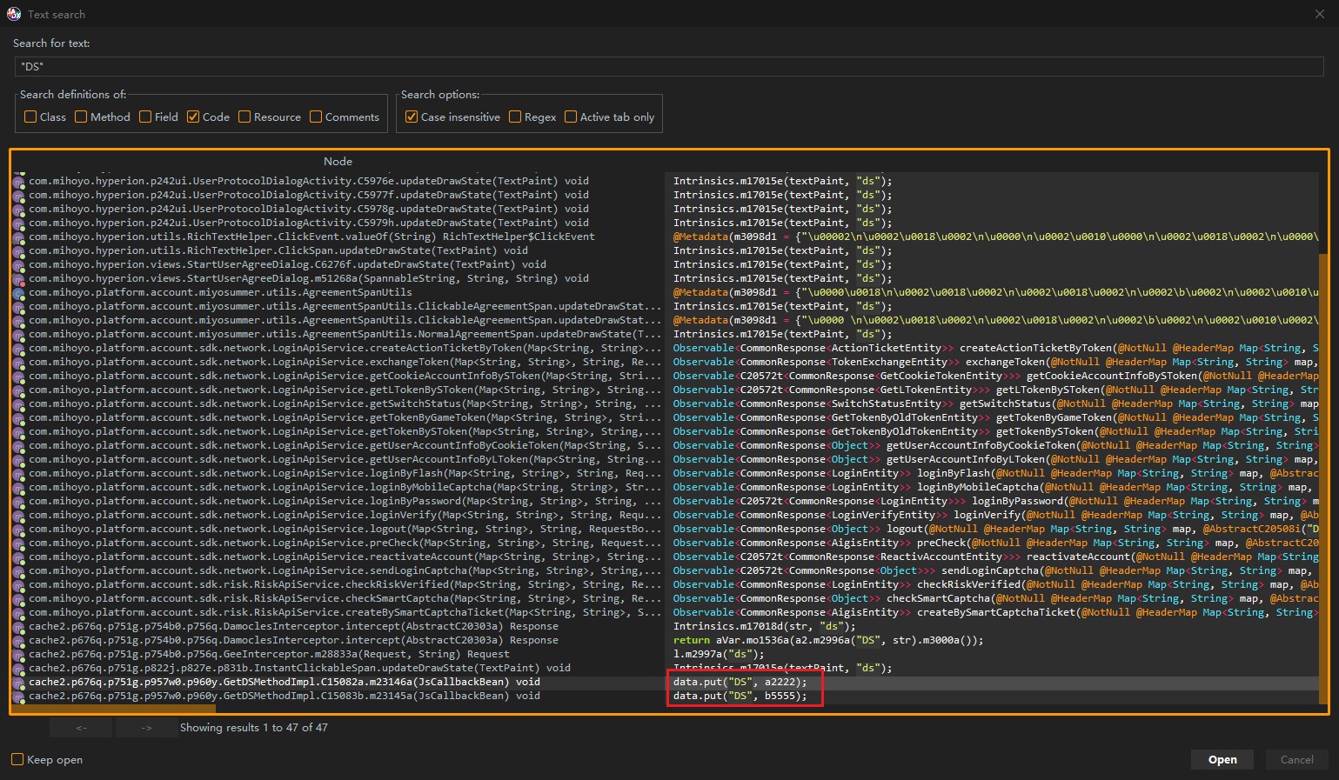Tick the Keep open checkbox
Viewport: 1339px width, 780px height.
pos(17,759)
